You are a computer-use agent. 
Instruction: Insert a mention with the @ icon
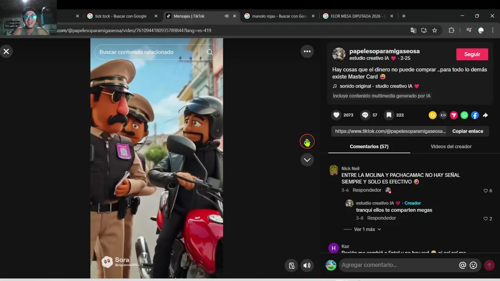coord(462,265)
